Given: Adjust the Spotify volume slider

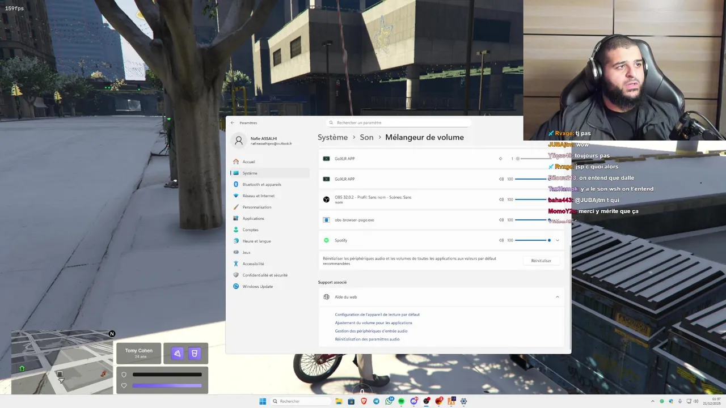Looking at the screenshot, I should pyautogui.click(x=533, y=240).
